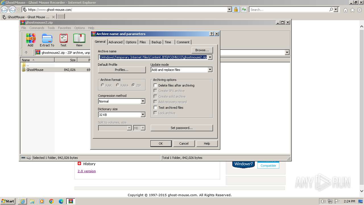
Task: Open WinRAR Commands menu
Action: (x=37, y=28)
